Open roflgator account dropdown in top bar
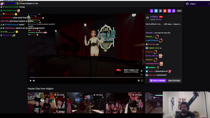Screen dimensions: 210x118 pos(197,4)
